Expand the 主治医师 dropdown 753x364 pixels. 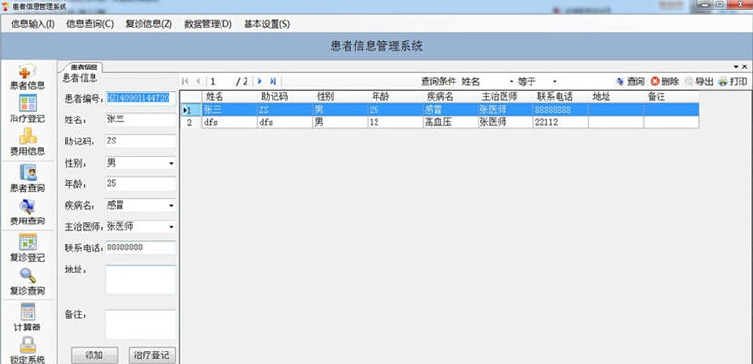[x=171, y=226]
